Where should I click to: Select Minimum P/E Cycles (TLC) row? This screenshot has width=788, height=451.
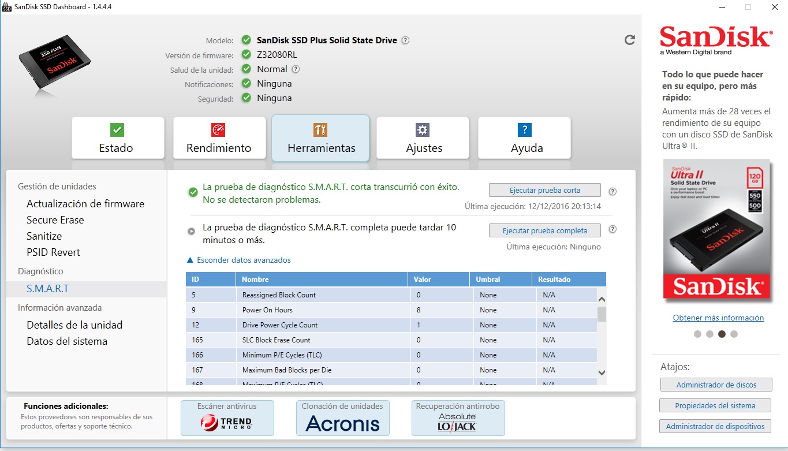(391, 355)
